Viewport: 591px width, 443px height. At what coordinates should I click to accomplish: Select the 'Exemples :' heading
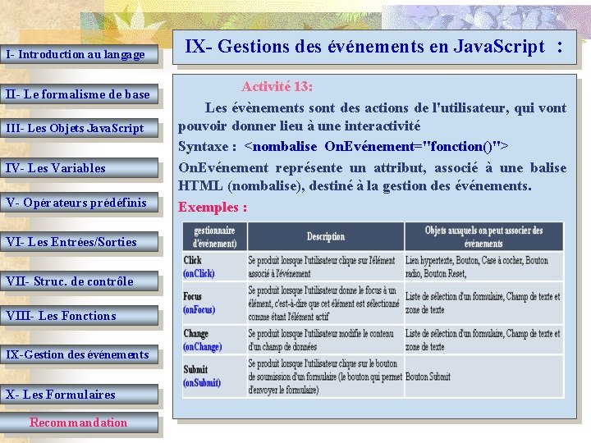[213, 207]
